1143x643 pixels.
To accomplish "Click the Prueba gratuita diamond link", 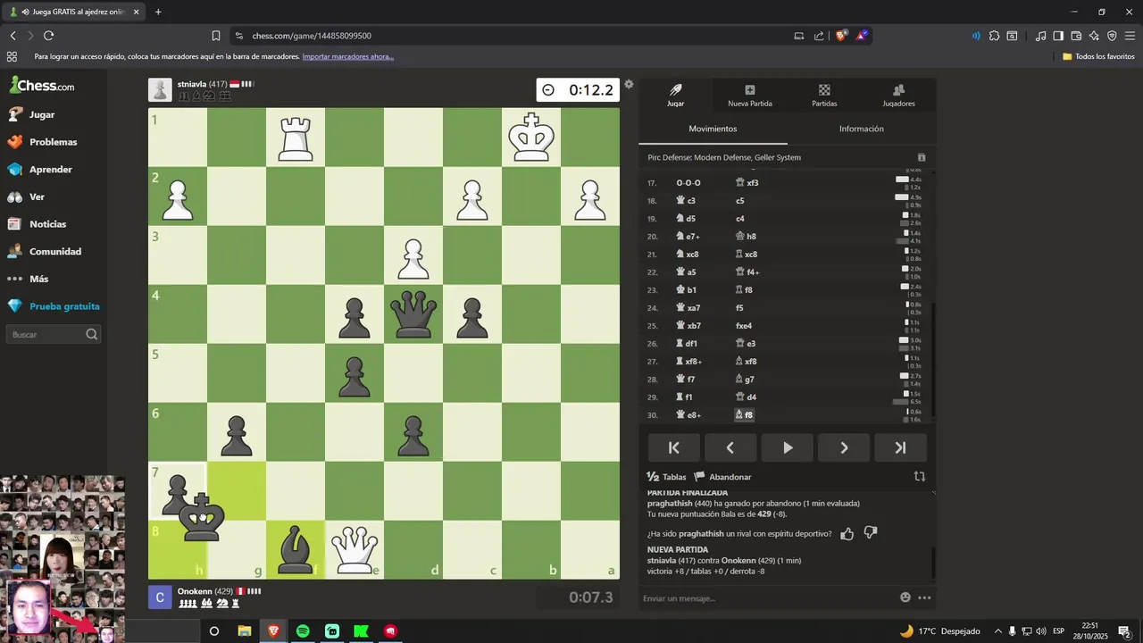I will point(54,306).
